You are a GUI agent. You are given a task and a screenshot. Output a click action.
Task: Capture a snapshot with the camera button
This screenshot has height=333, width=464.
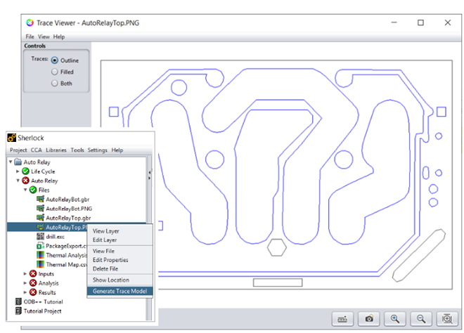[368, 319]
